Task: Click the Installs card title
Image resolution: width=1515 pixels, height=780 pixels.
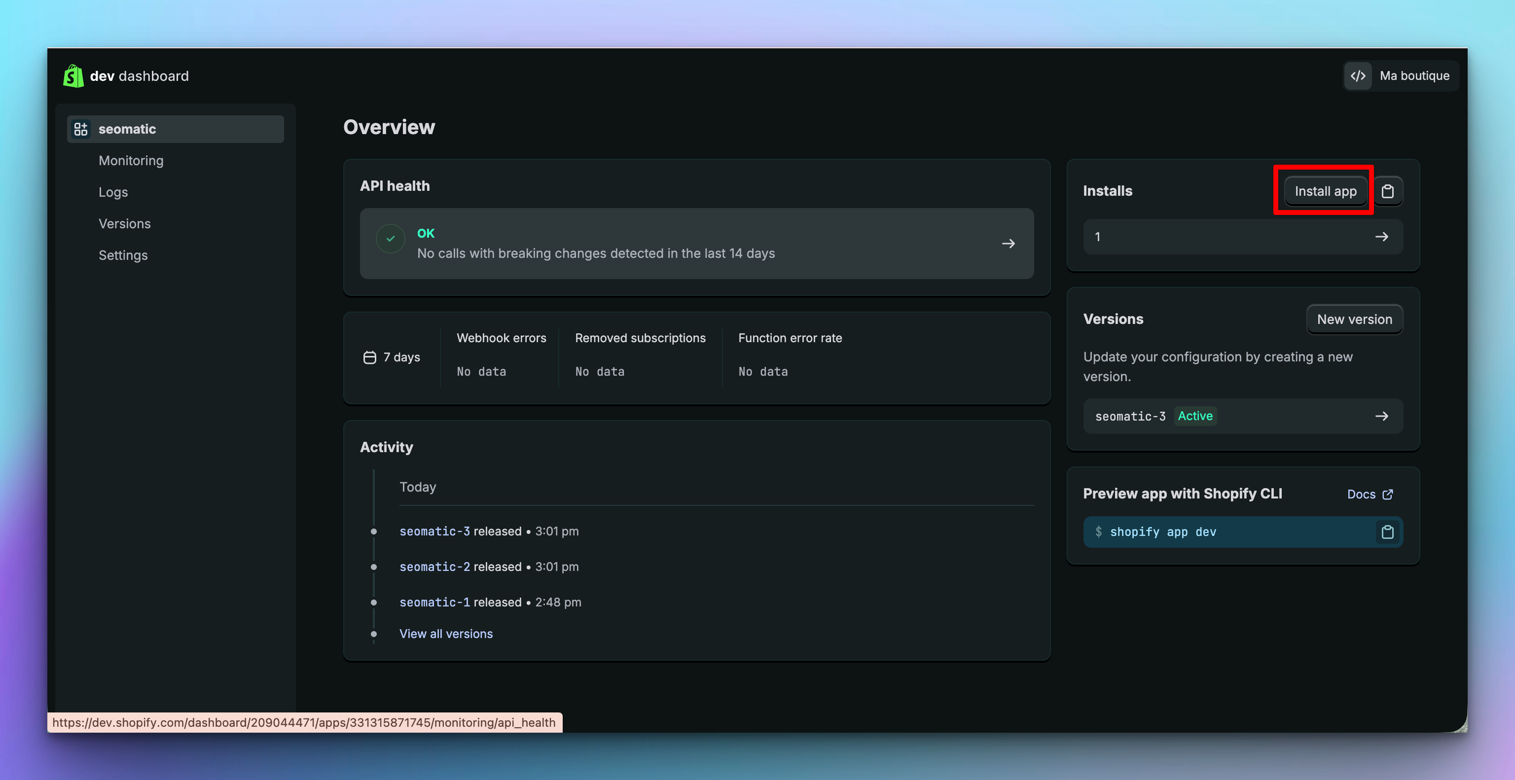Action: 1108,191
